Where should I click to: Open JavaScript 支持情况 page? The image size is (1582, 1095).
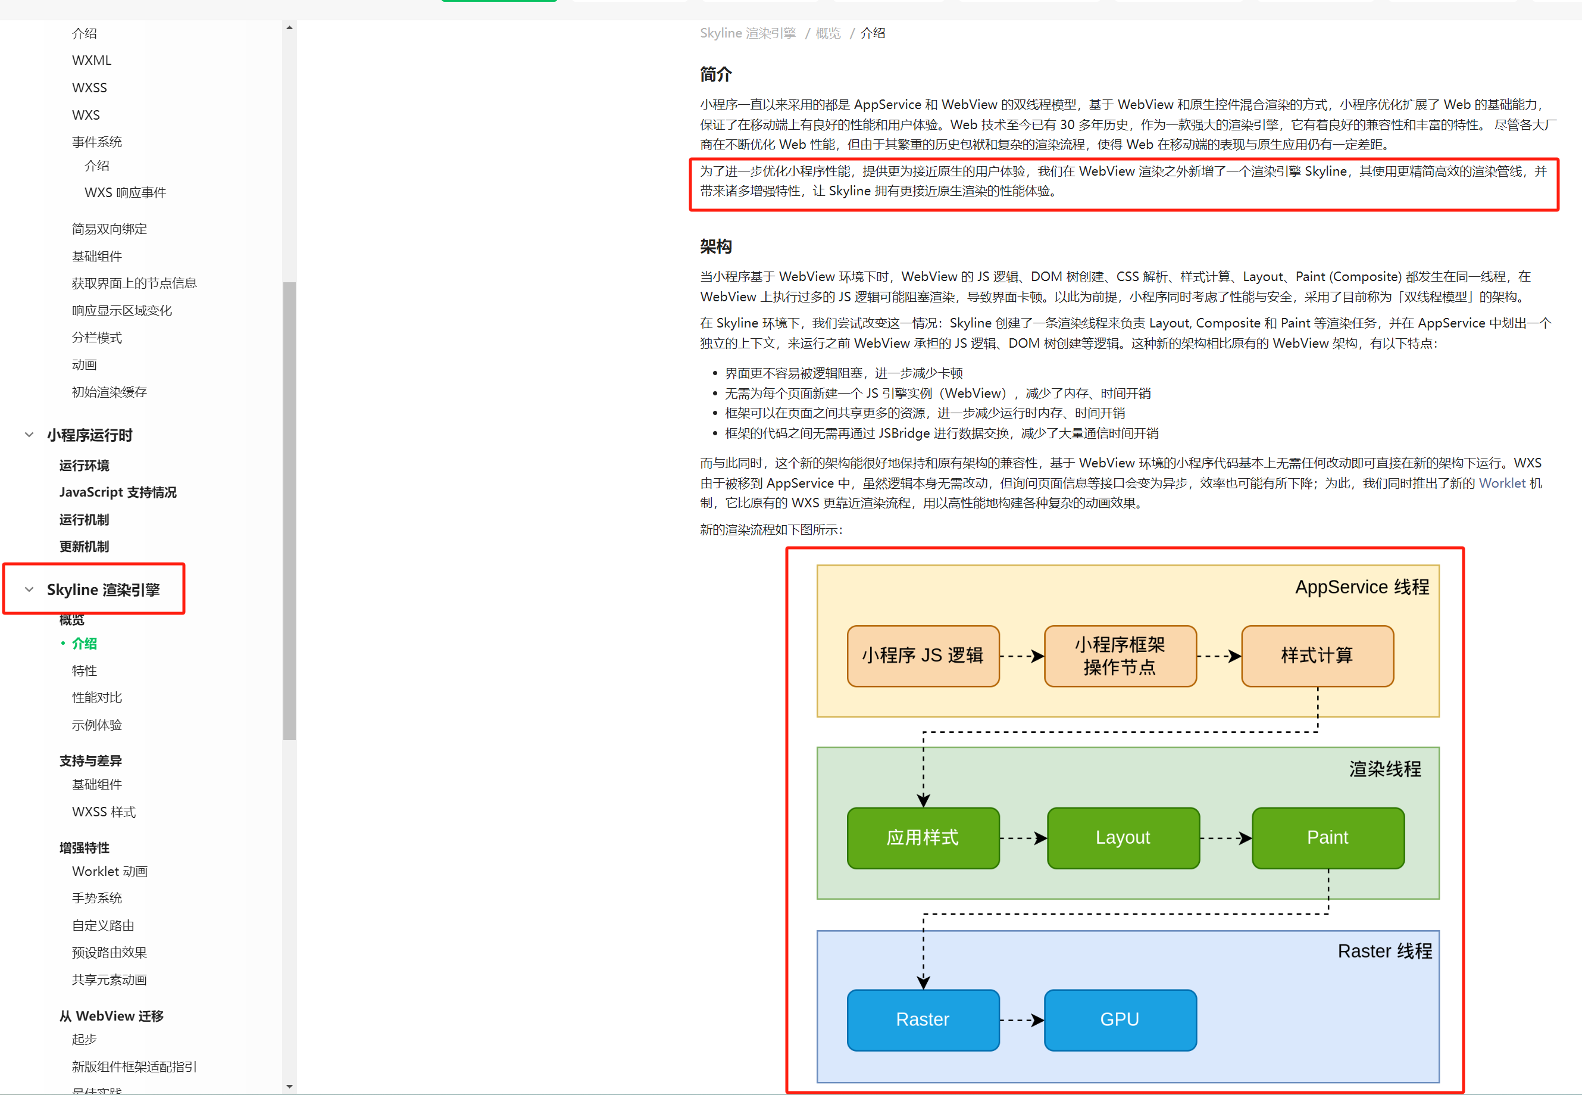(x=118, y=492)
